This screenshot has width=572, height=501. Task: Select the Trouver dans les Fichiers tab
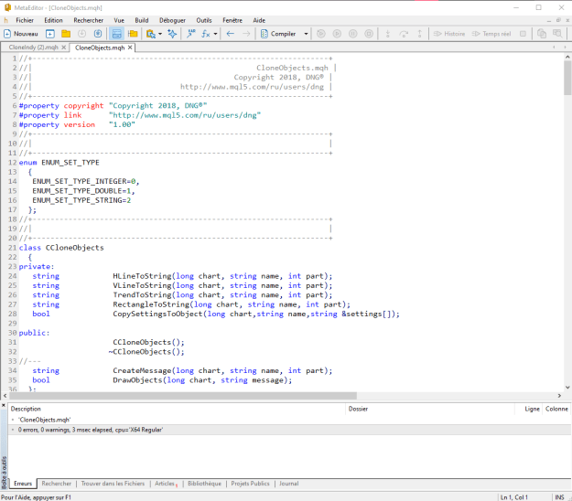point(113,484)
